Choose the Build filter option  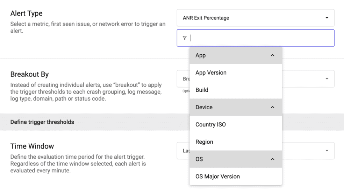pos(202,90)
